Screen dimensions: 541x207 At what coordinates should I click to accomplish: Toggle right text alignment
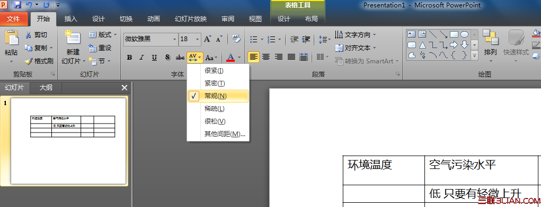pos(279,57)
